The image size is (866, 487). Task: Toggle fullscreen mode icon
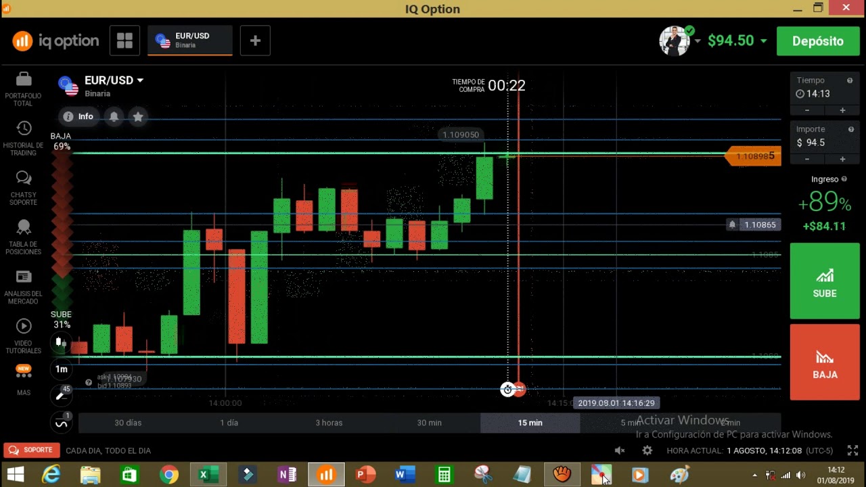852,450
